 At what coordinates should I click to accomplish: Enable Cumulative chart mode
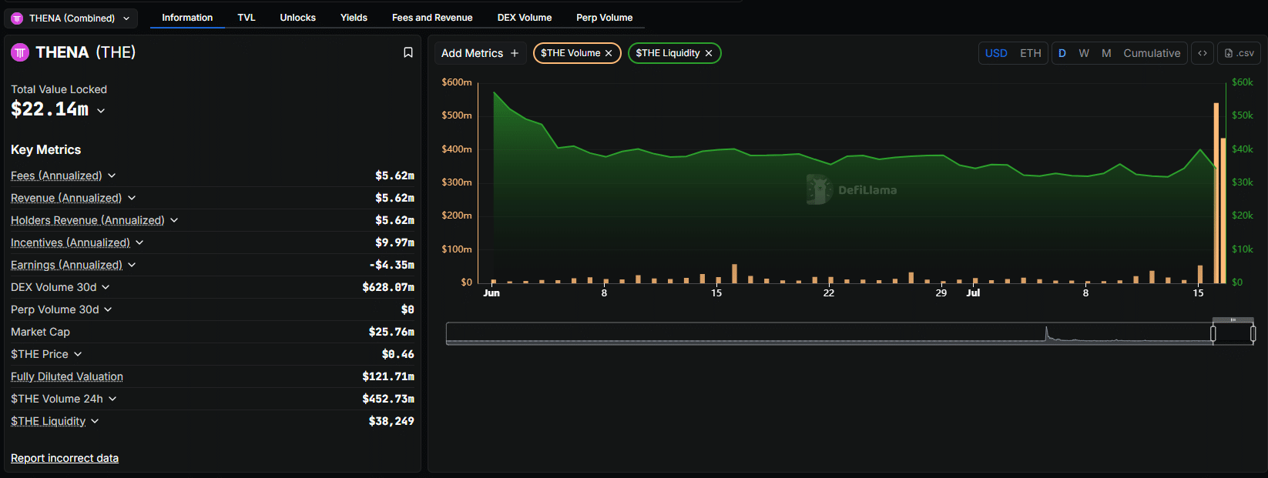click(x=1152, y=53)
